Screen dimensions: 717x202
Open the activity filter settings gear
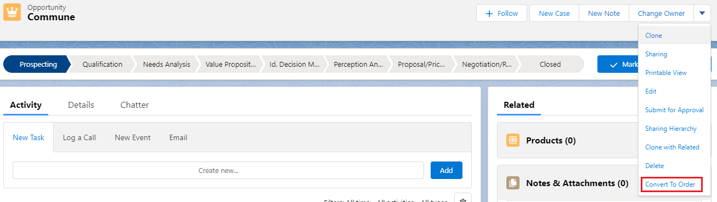click(x=462, y=198)
